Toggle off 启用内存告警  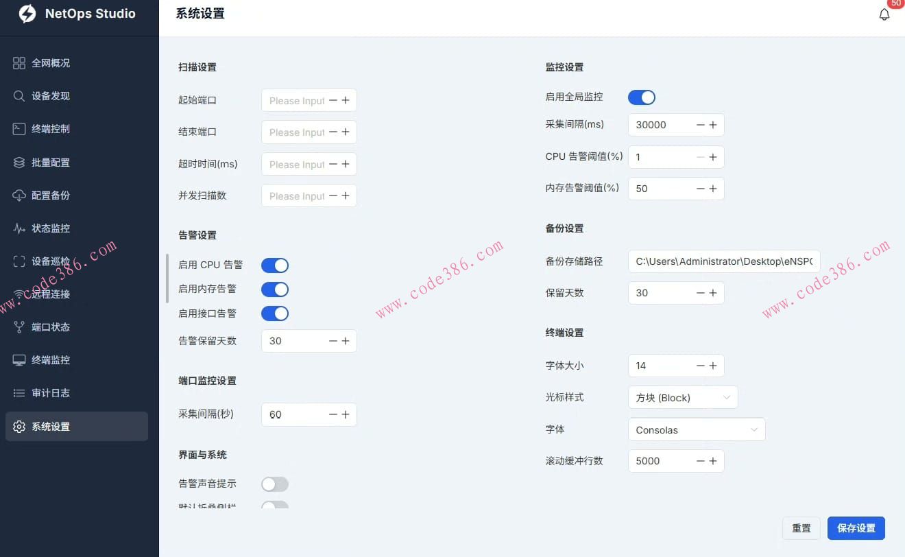tap(274, 289)
